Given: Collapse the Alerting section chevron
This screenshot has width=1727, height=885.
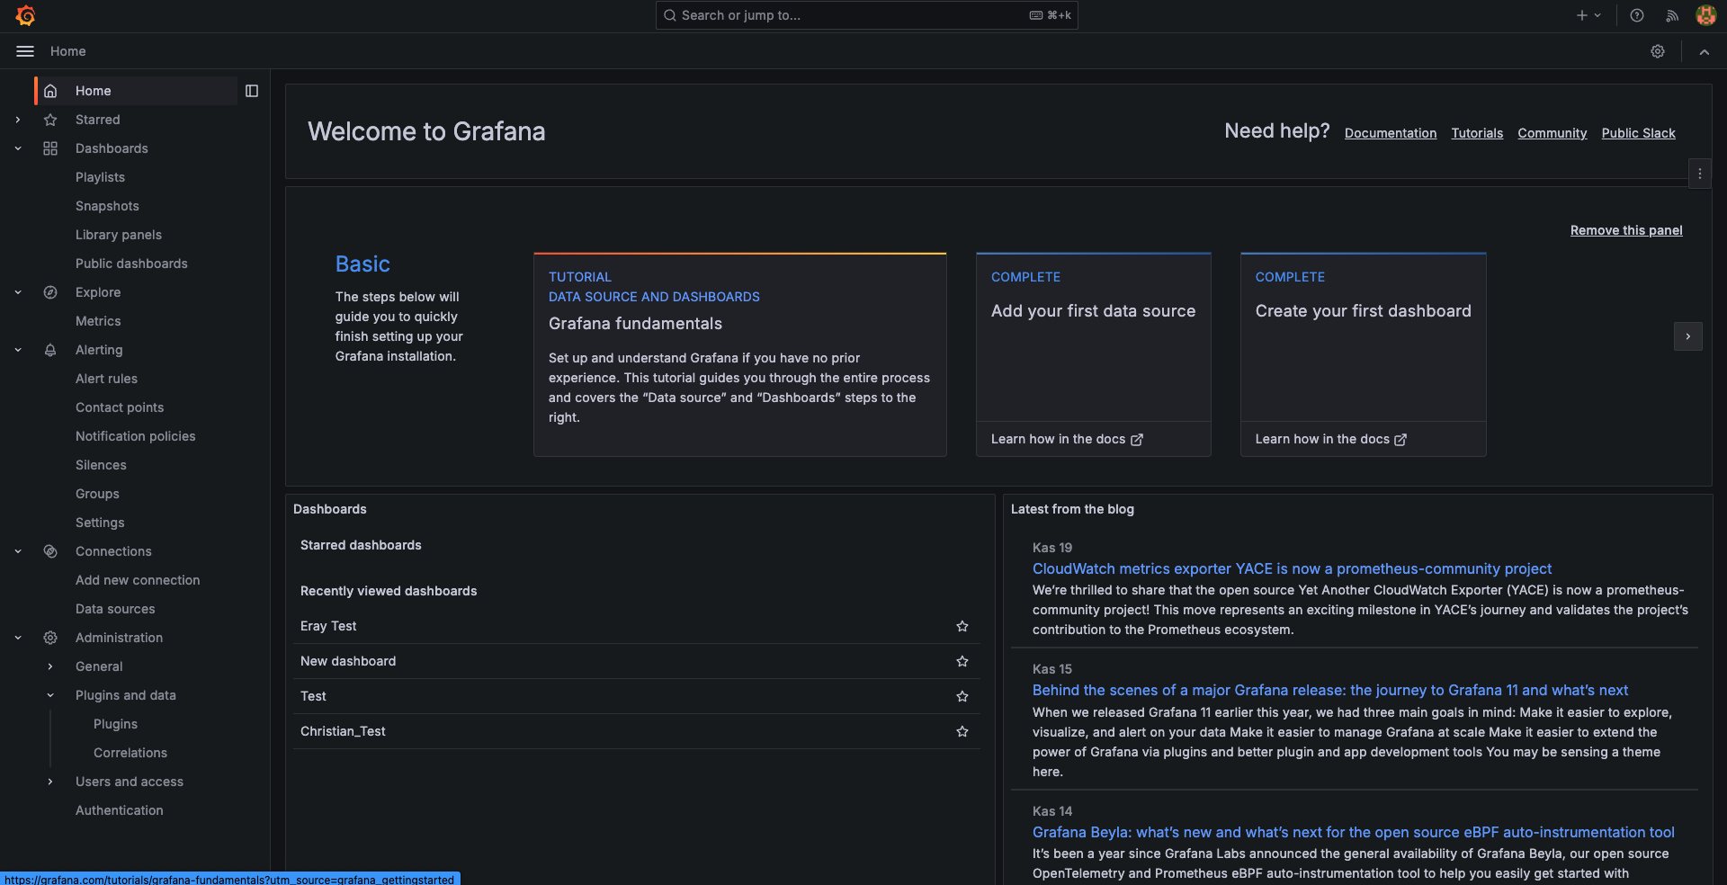Looking at the screenshot, I should (18, 350).
